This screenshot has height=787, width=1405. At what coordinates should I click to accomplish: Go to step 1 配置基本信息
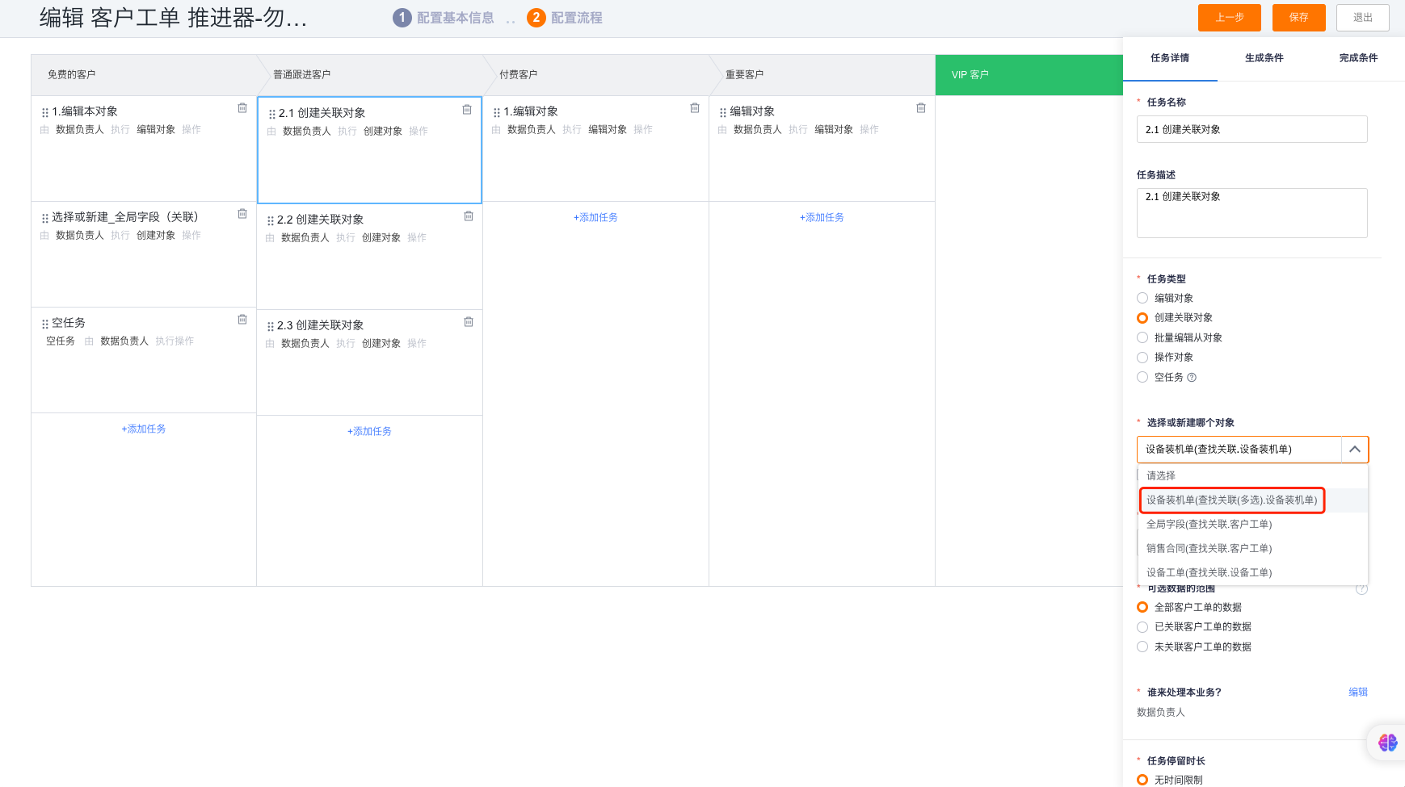pyautogui.click(x=444, y=18)
